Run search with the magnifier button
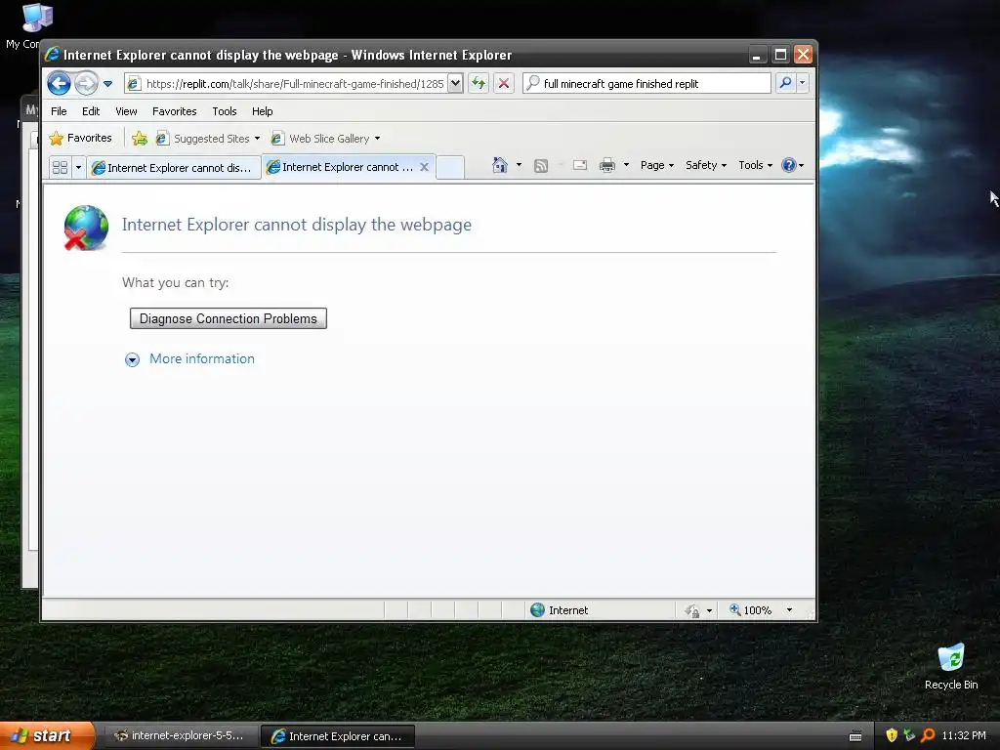This screenshot has height=750, width=1000. pos(786,84)
